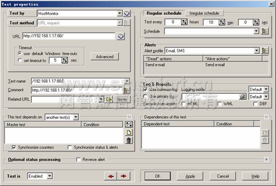Open the alert profile editor icon
This screenshot has width=276, height=186.
pyautogui.click(x=265, y=51)
